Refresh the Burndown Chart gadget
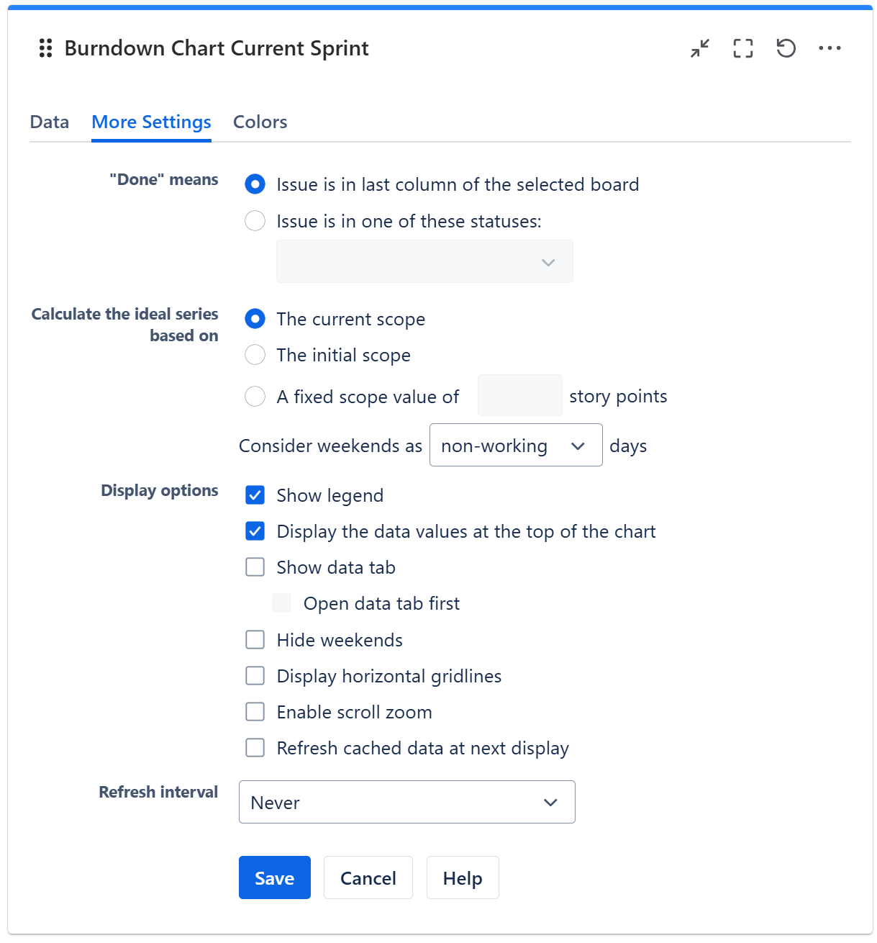The image size is (877, 943). (786, 48)
